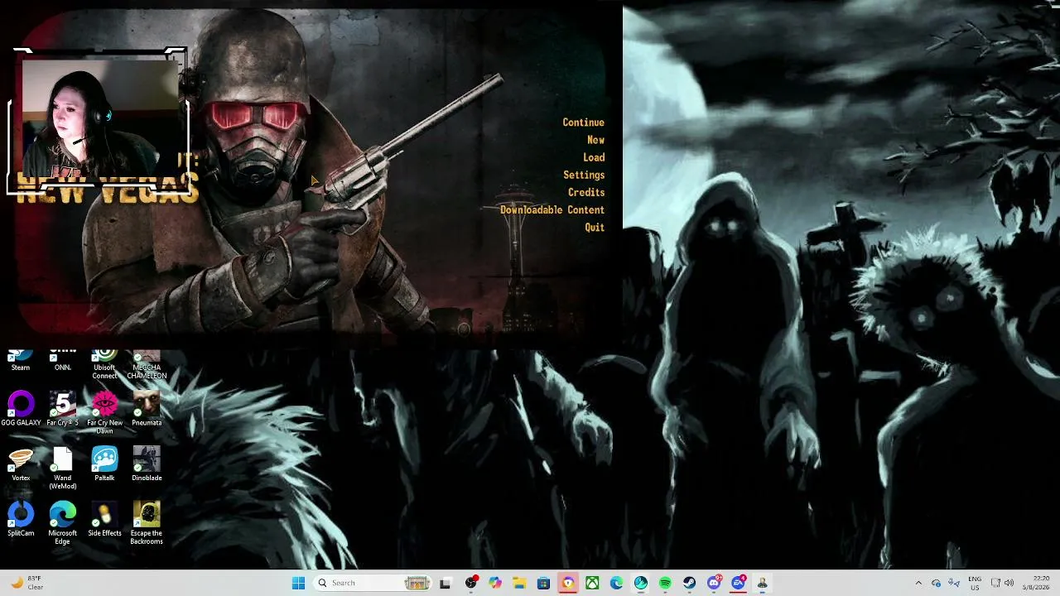Open File Explorer from the taskbar
Screen dimensions: 1060x596
(x=519, y=583)
